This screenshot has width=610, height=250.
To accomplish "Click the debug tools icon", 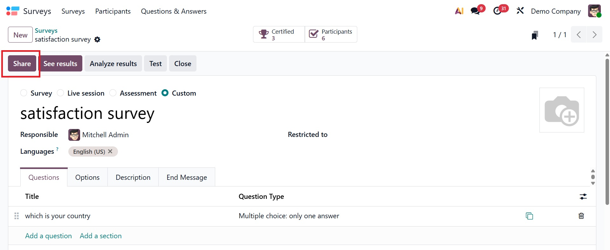I will pos(520,11).
